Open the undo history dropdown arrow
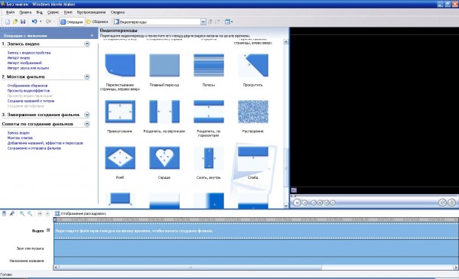 point(41,21)
